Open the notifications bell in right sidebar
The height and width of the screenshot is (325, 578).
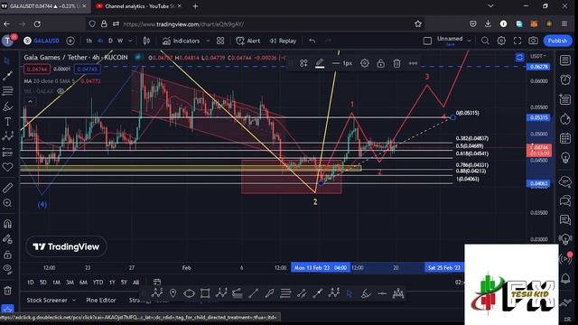(x=565, y=279)
